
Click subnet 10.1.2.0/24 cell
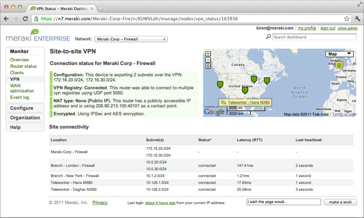point(155,176)
